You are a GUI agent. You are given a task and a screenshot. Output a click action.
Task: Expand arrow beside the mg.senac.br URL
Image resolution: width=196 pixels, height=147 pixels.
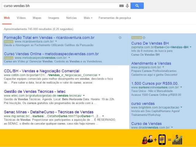(103, 116)
